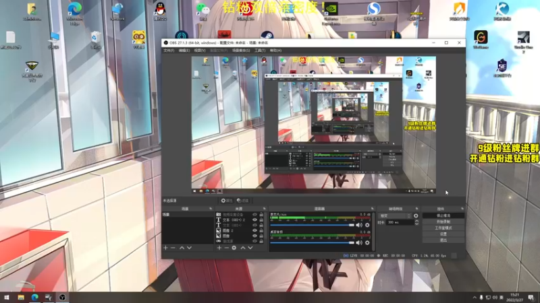
Task: Open transition properties gear icon
Action: (416, 216)
